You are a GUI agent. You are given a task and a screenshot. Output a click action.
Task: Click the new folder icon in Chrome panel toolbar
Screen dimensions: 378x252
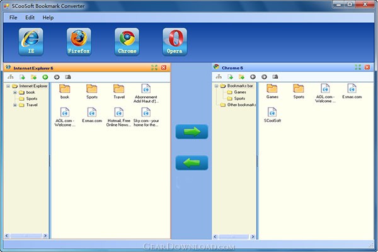click(x=241, y=77)
